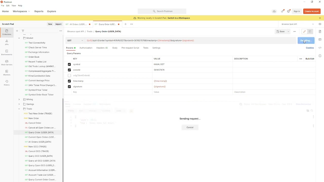Open the request info icon in right sidebar
Viewport: 324px width, 182px height.
320,56
